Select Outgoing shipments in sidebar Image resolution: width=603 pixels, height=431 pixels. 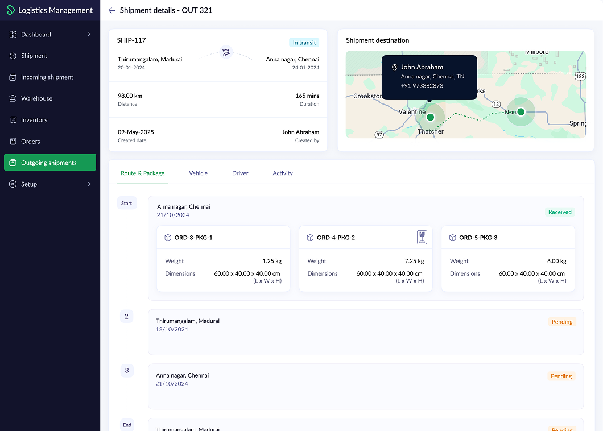[x=50, y=162]
